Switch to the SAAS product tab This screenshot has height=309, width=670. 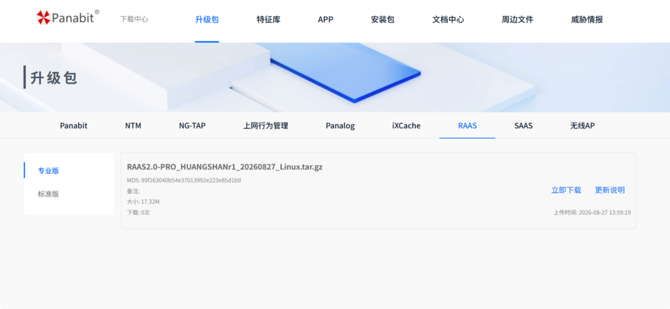[524, 126]
